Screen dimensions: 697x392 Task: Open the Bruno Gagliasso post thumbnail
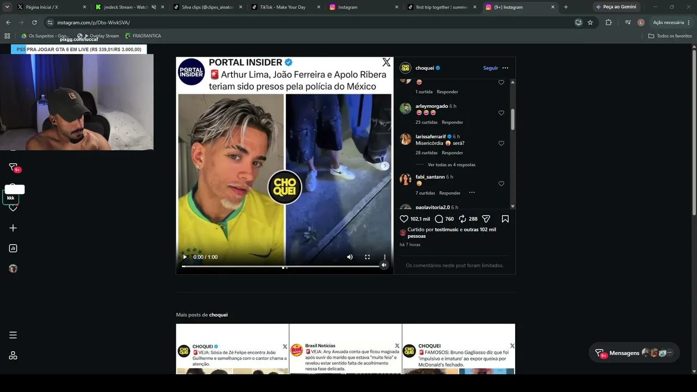(x=458, y=349)
